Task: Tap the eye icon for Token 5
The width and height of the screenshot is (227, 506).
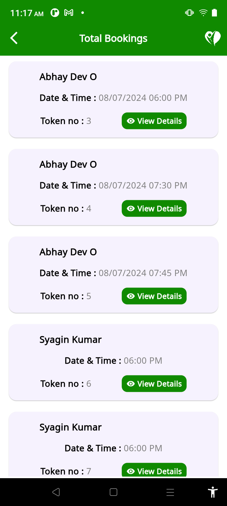Action: pyautogui.click(x=131, y=296)
